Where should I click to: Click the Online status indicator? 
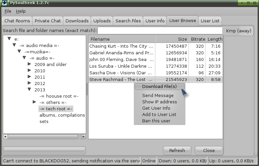(x=149, y=161)
